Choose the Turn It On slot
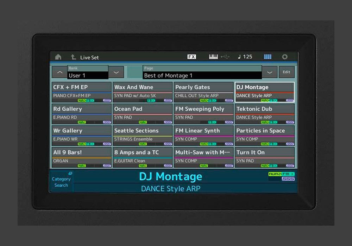The image size is (352, 246). point(265,157)
